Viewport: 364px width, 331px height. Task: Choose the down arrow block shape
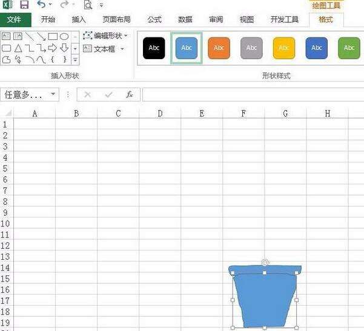[x=64, y=48]
